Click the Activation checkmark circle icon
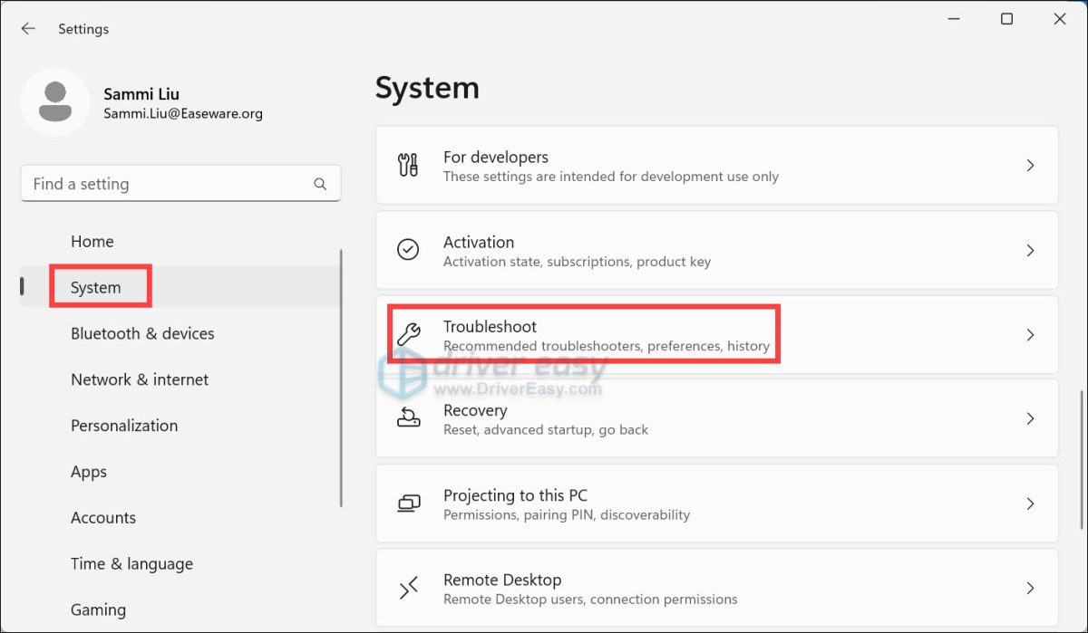This screenshot has height=633, width=1088. [x=409, y=250]
